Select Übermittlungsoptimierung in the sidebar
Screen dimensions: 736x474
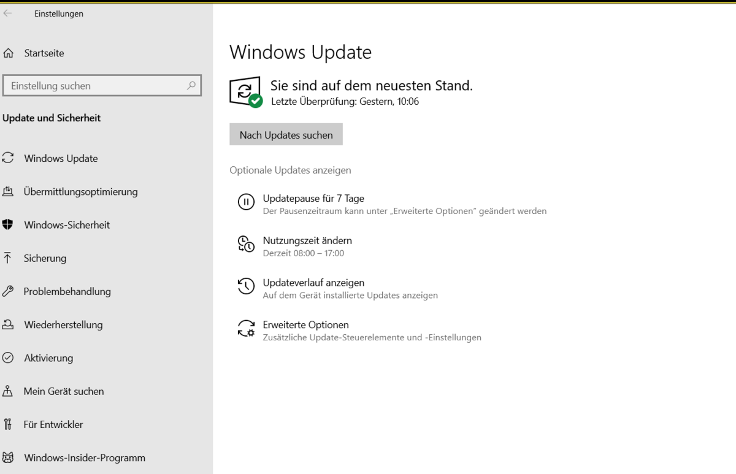[80, 192]
